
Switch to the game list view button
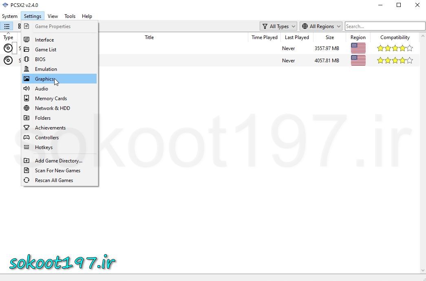7,26
